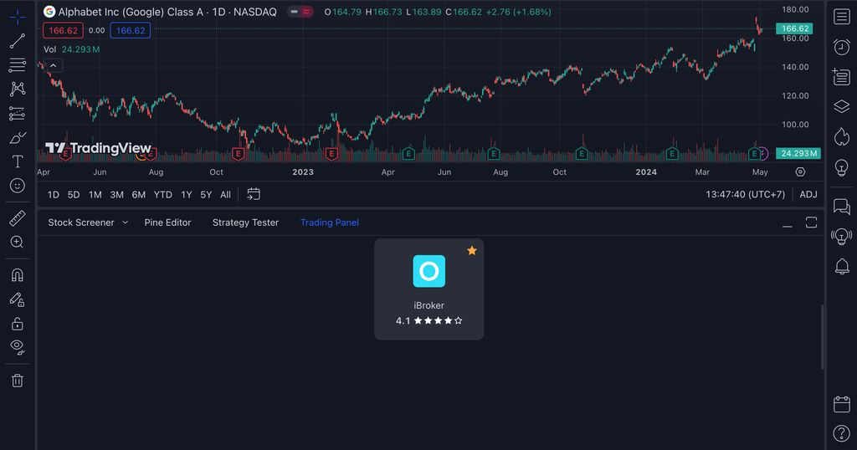Collapse the volume indicator legend chevron
This screenshot has height=450, width=857.
53,65
